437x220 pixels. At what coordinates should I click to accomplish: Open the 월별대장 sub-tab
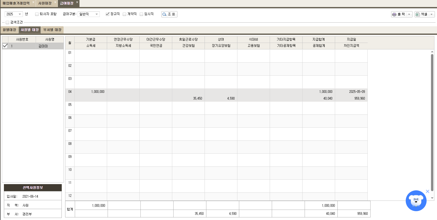click(x=9, y=30)
